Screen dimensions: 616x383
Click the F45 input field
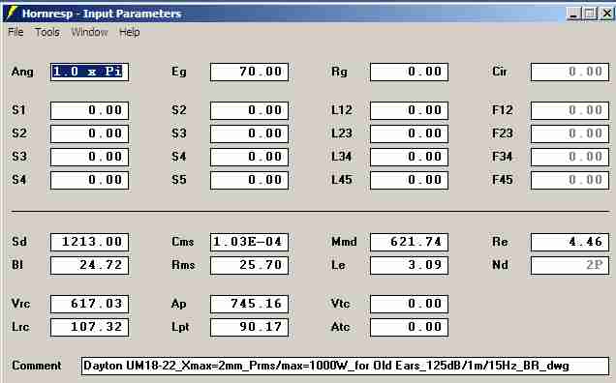coord(570,180)
